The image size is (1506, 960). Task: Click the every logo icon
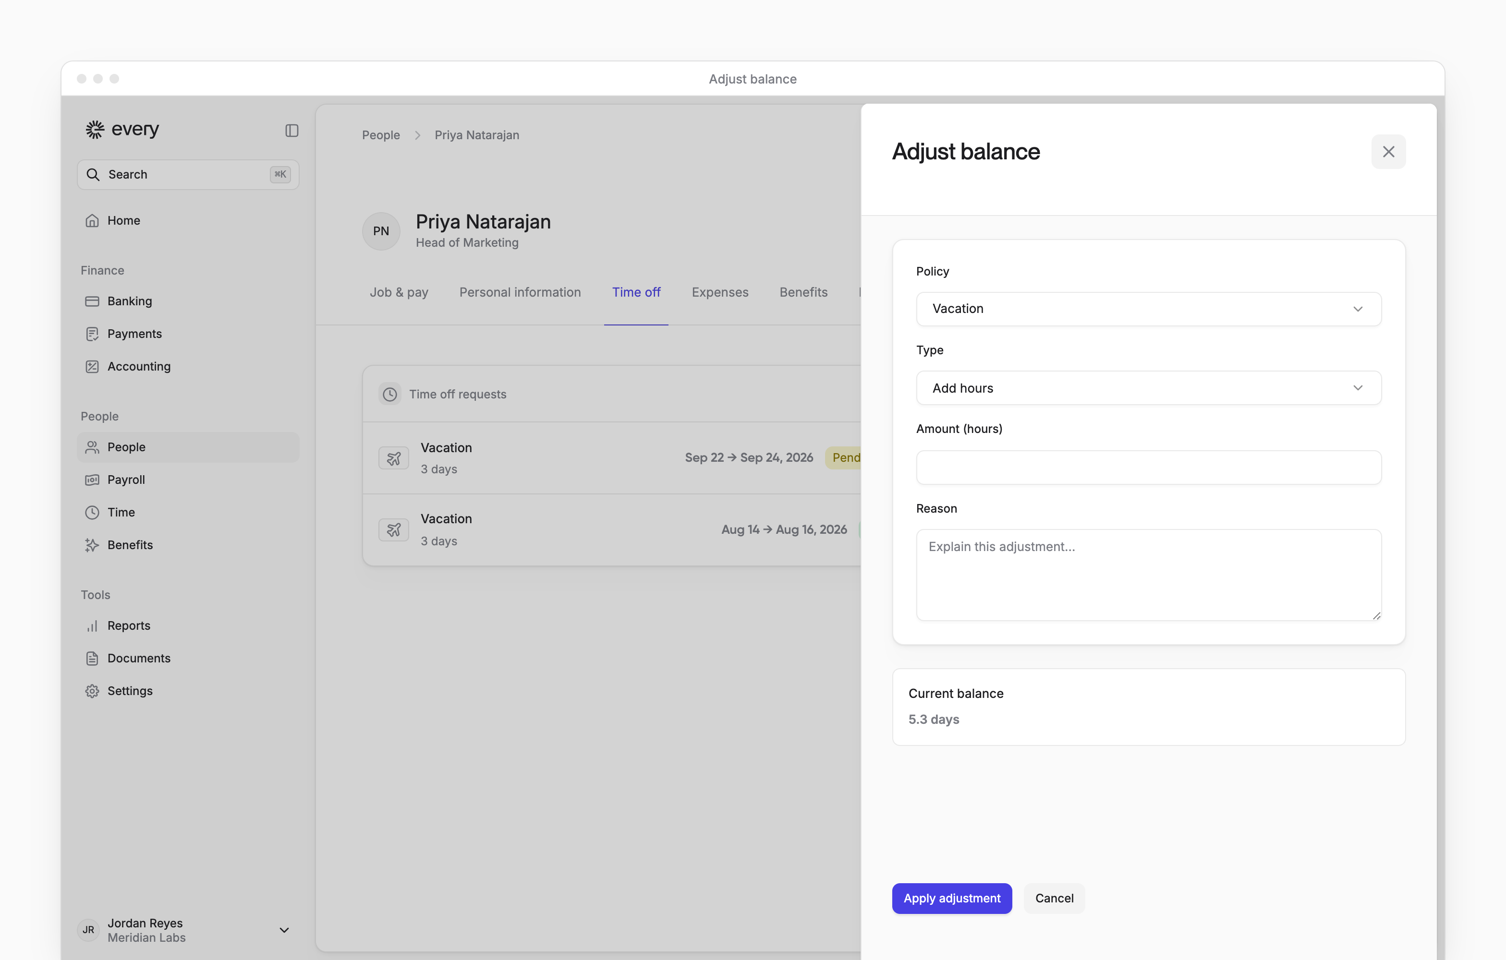[95, 130]
